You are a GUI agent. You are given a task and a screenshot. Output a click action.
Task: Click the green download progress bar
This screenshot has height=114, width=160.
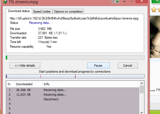pyautogui.click(x=75, y=58)
